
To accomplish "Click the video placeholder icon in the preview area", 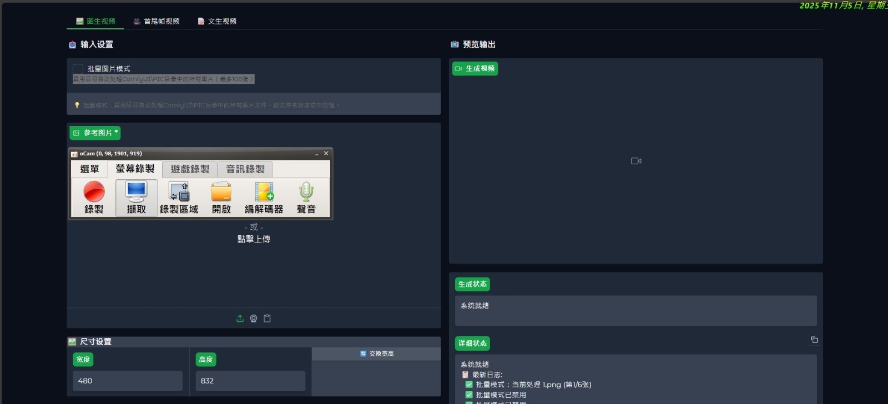I will (x=636, y=161).
